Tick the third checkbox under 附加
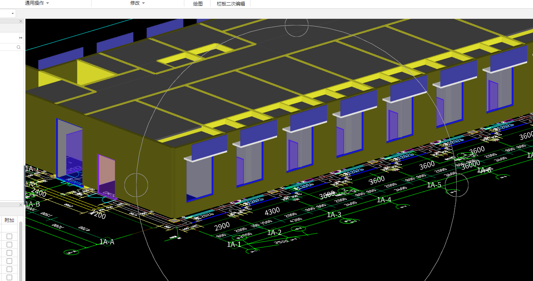 (x=9, y=253)
